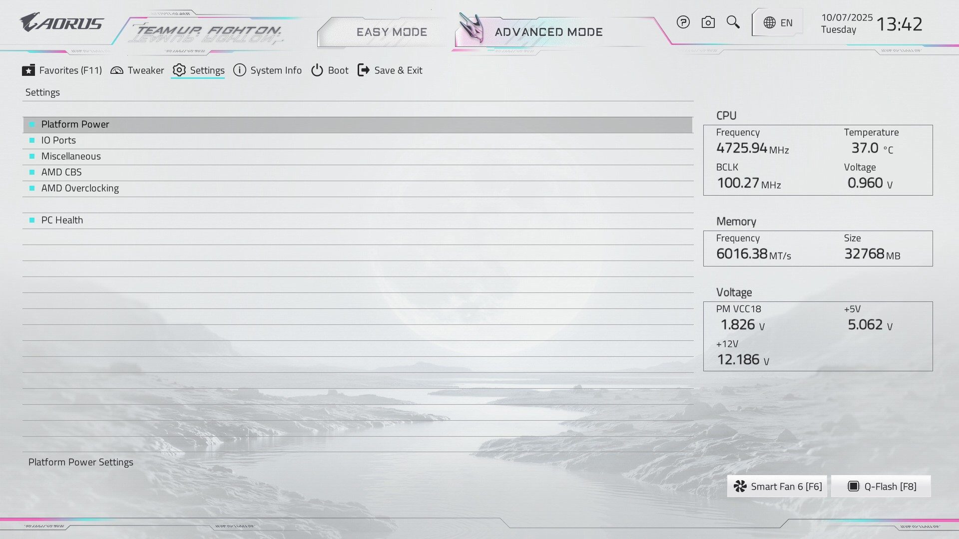959x539 pixels.
Task: Open the AMD CBS submenu
Action: [61, 172]
